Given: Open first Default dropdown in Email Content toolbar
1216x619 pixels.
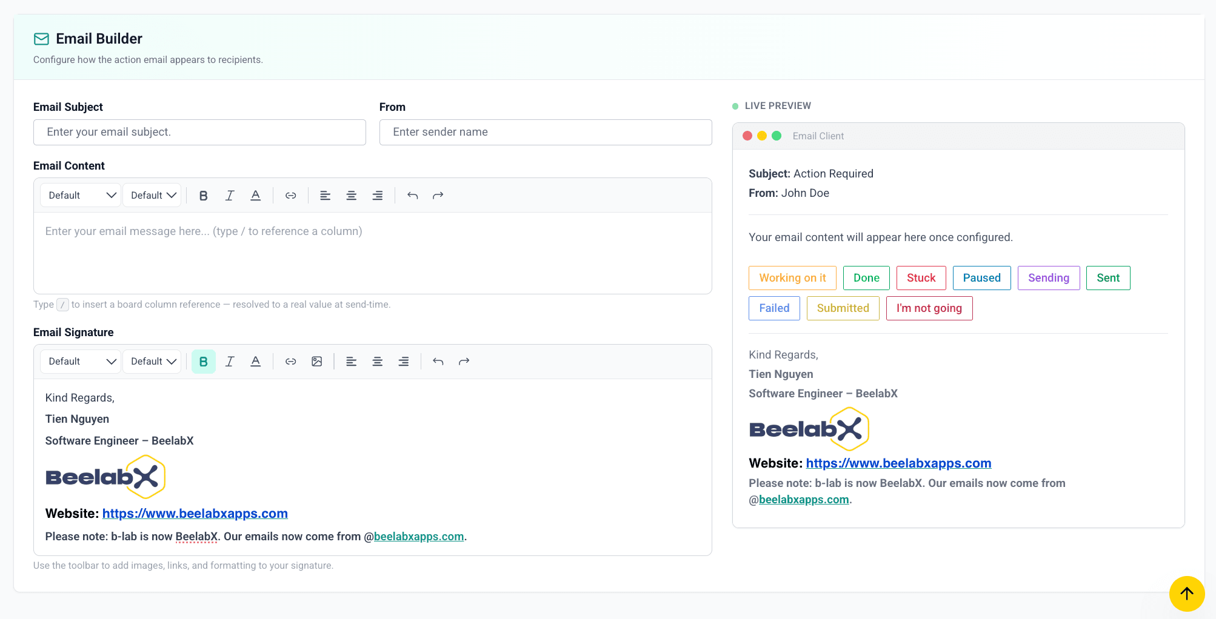Looking at the screenshot, I should click(x=81, y=195).
